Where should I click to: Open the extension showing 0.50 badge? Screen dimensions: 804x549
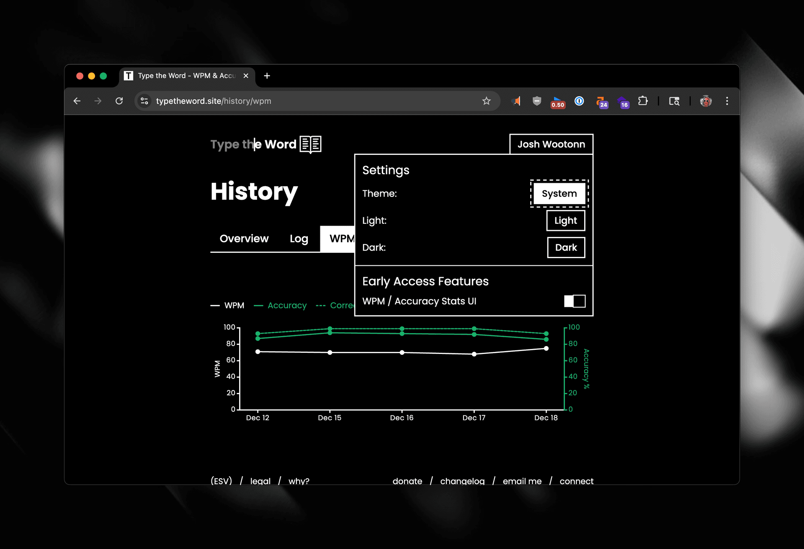tap(558, 102)
